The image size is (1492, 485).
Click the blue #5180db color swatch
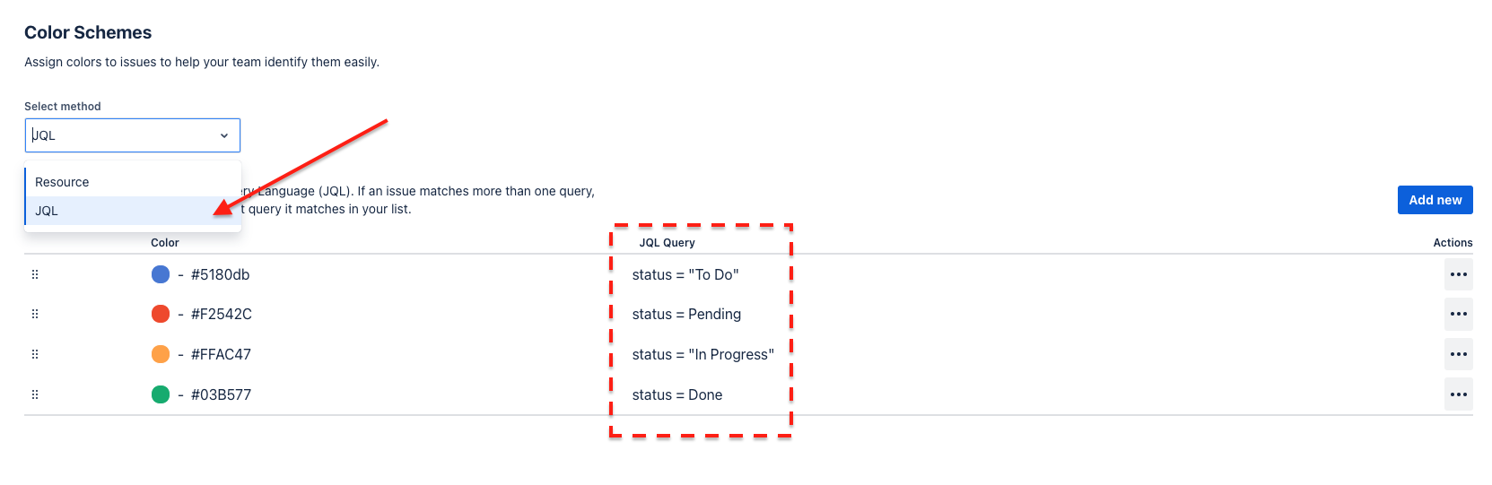[161, 274]
